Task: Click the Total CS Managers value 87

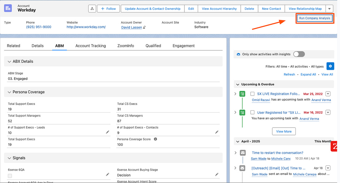Action: 119,121
